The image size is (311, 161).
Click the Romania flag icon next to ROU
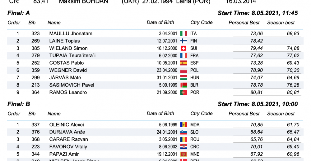click(x=183, y=139)
